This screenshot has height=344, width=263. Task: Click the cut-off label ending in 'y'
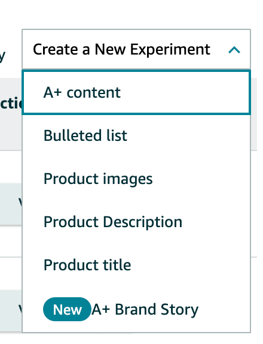click(x=2, y=57)
